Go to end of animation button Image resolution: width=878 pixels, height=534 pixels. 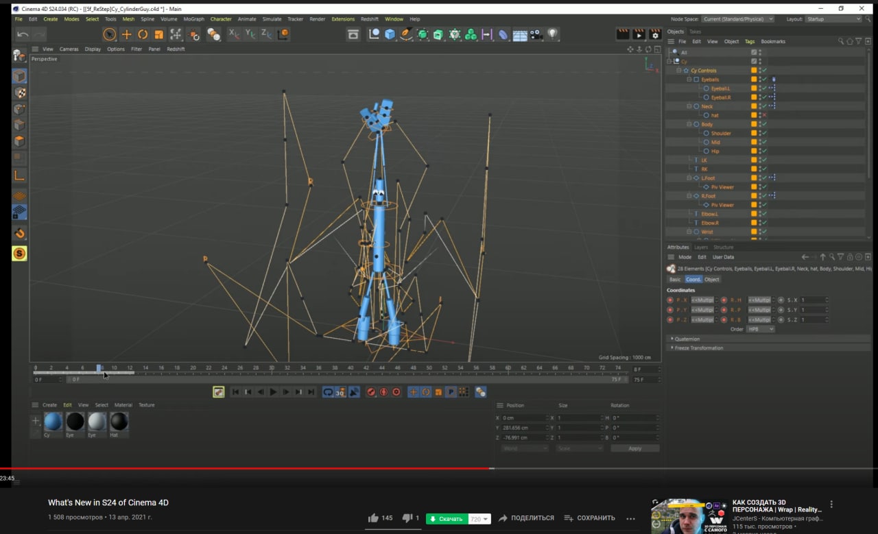tap(311, 392)
